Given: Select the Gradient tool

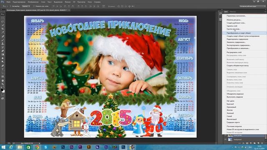Looking at the screenshot, I should 3,55.
